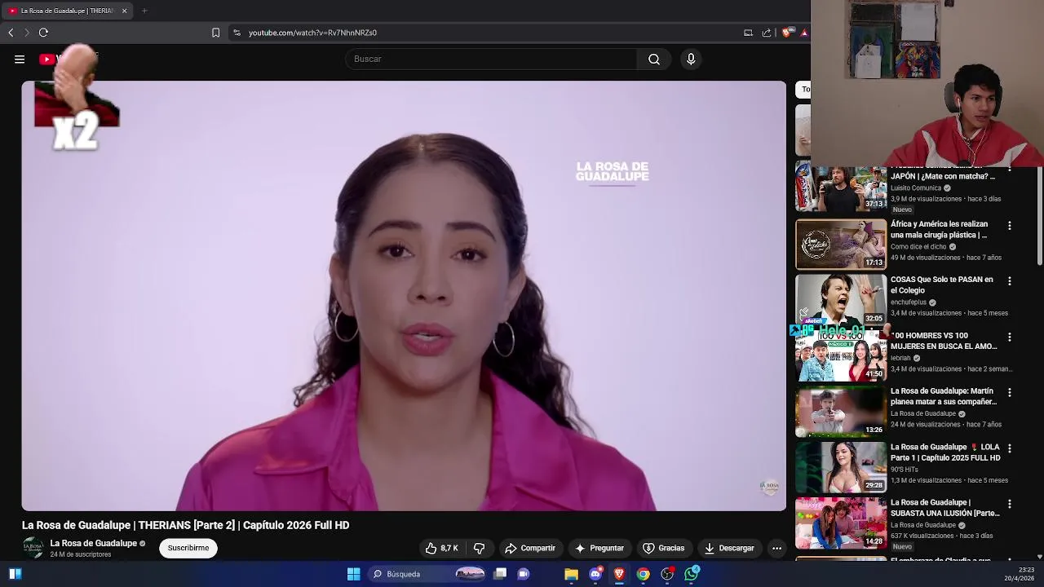Click the 'Como dice el dicho' channel name
The height and width of the screenshot is (587, 1044).
[918, 246]
